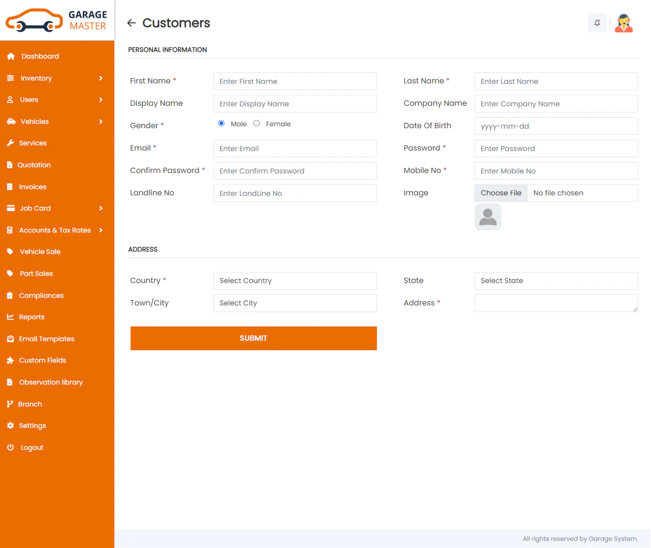
Task: Click the Garage Master logo
Action: (57, 20)
